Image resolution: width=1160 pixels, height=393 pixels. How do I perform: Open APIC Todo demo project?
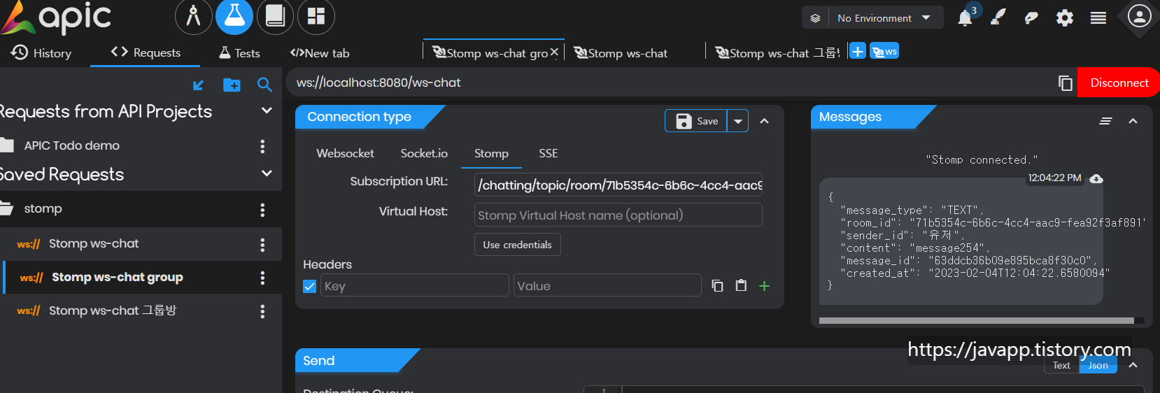[x=71, y=145]
